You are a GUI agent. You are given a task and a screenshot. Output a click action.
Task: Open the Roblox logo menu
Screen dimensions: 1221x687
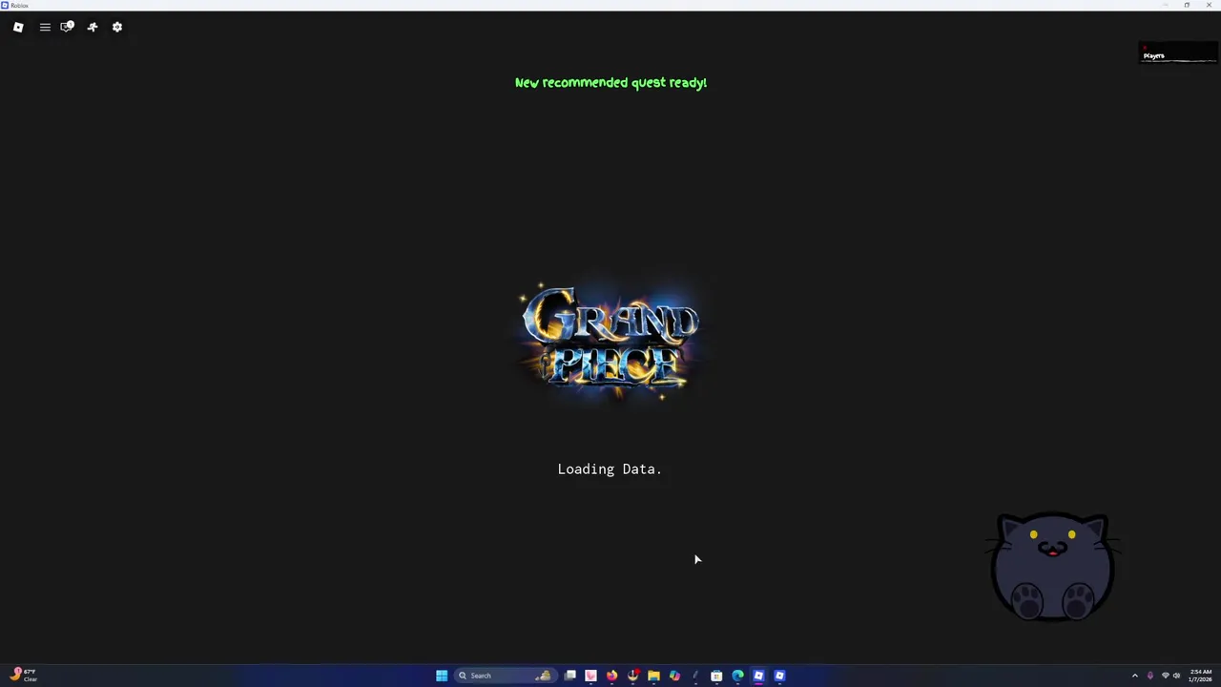[x=18, y=27]
